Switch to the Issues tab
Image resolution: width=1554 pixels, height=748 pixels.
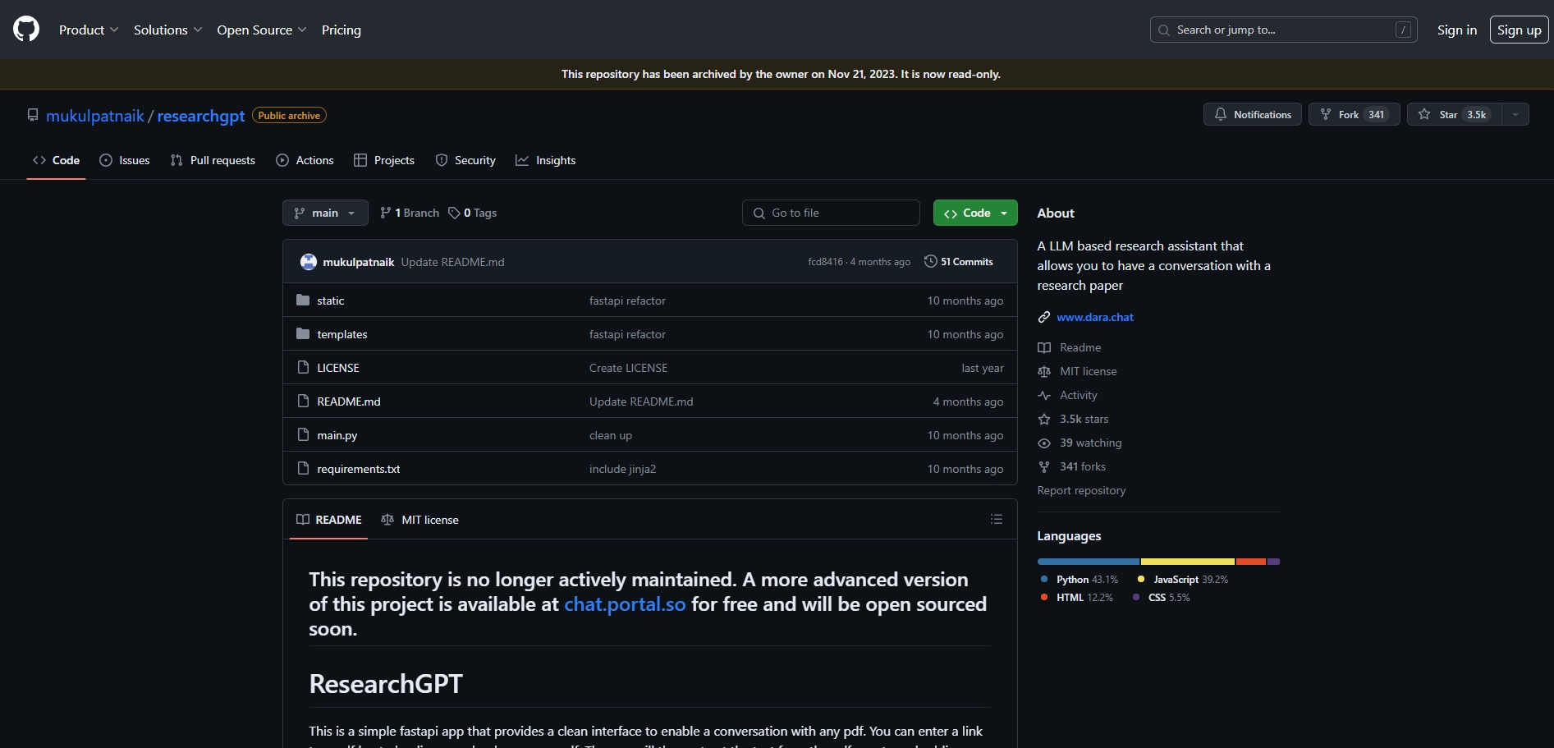(125, 160)
